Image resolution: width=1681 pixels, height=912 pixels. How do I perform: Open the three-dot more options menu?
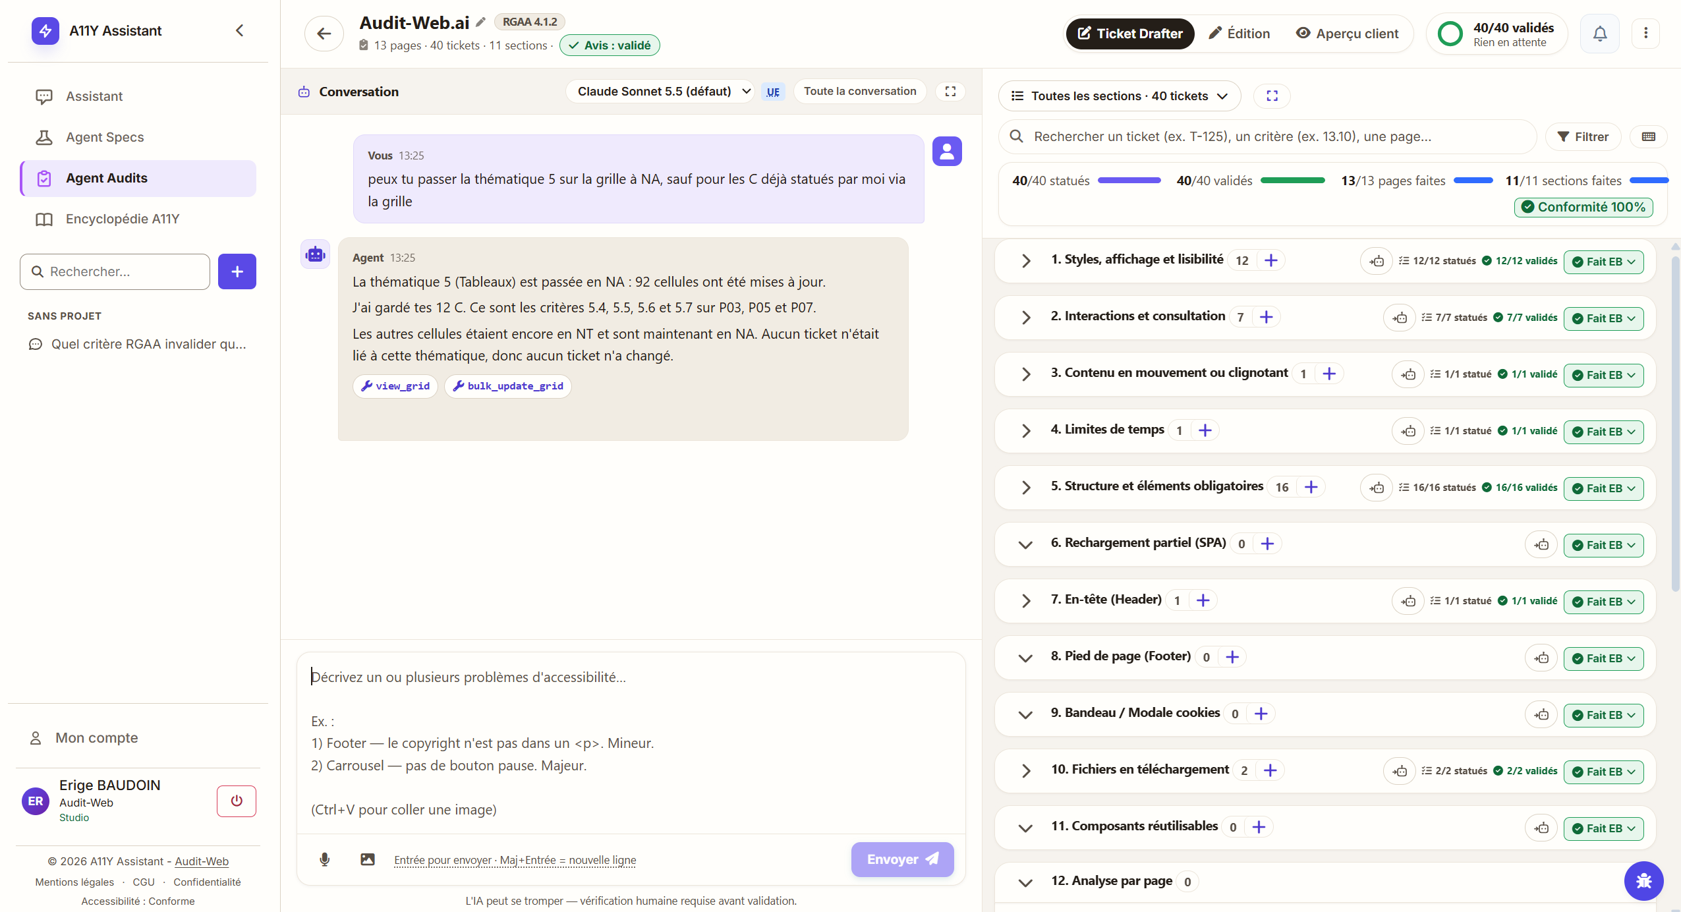tap(1645, 33)
